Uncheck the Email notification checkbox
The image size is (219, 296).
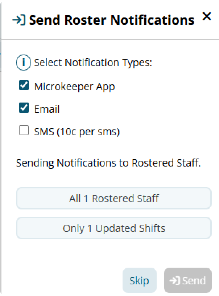coord(24,108)
